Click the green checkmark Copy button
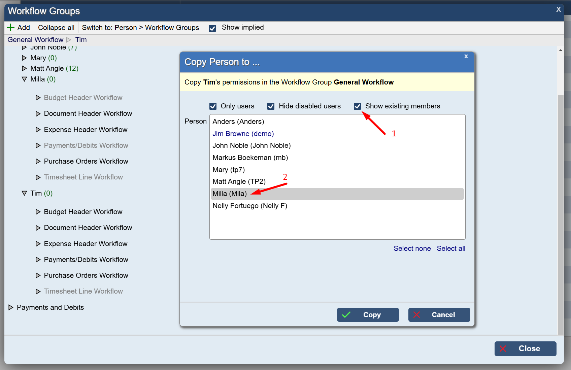The height and width of the screenshot is (370, 571). pyautogui.click(x=368, y=315)
